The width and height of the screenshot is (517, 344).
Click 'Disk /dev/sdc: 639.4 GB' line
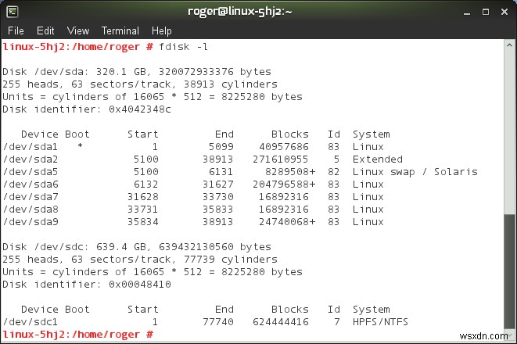(x=137, y=246)
